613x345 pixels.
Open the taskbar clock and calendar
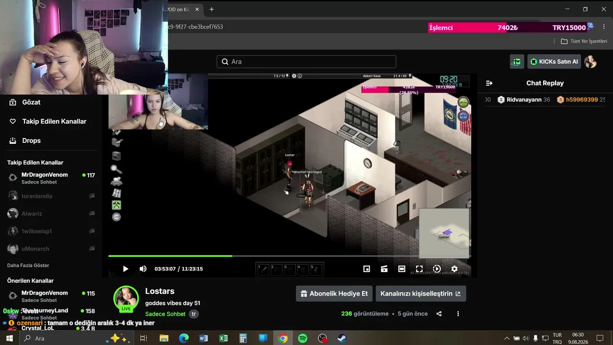[578, 338]
